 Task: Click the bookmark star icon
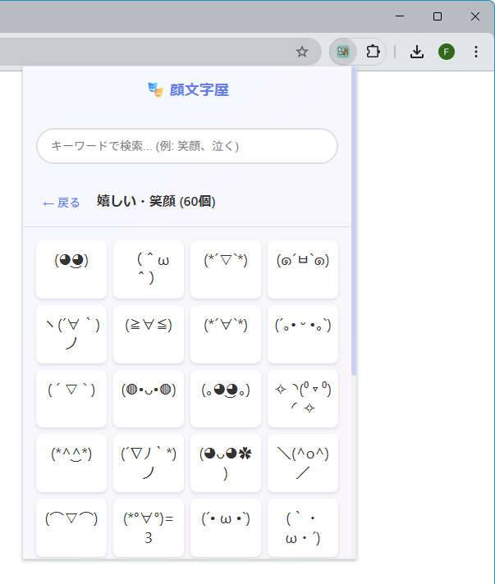(301, 52)
